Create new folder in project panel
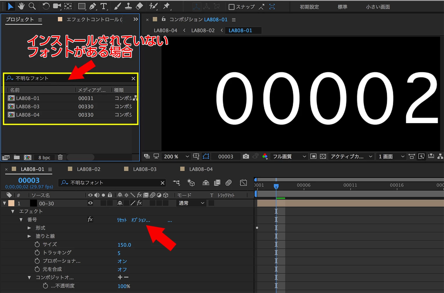Image resolution: width=444 pixels, height=293 pixels. (17, 157)
